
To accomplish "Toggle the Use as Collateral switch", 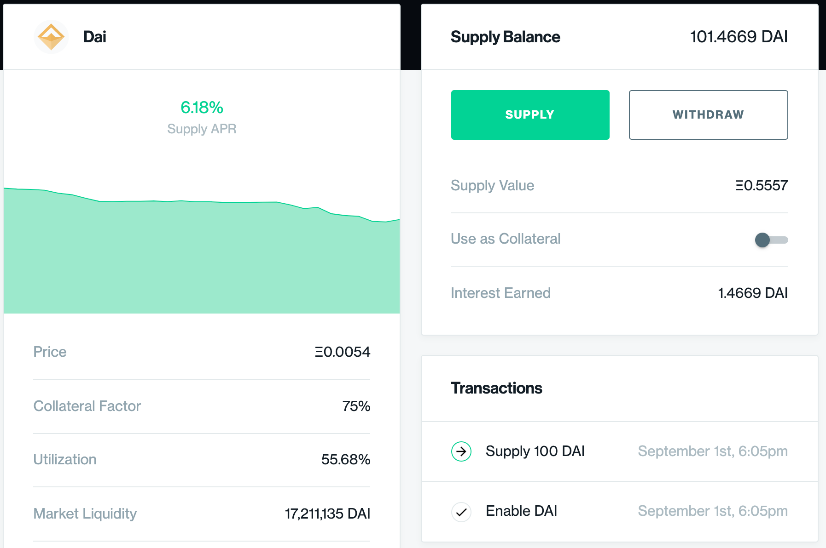I will (x=771, y=240).
